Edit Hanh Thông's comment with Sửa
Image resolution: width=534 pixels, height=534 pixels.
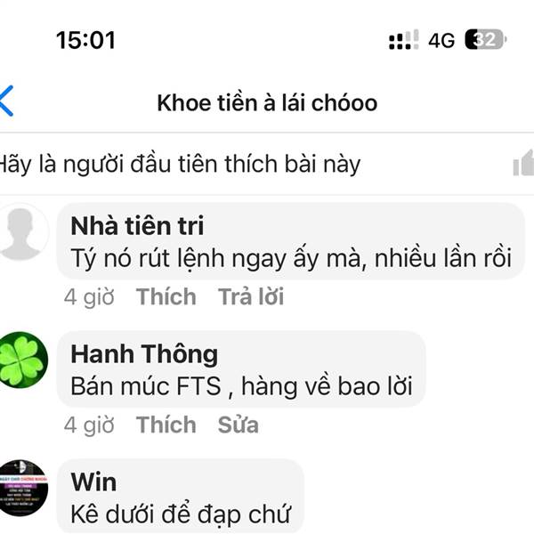click(238, 425)
